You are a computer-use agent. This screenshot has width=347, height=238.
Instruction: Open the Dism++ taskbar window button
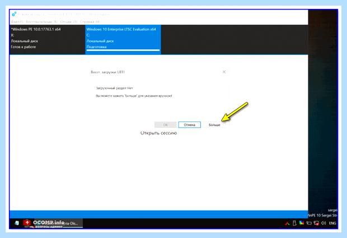(x=59, y=223)
